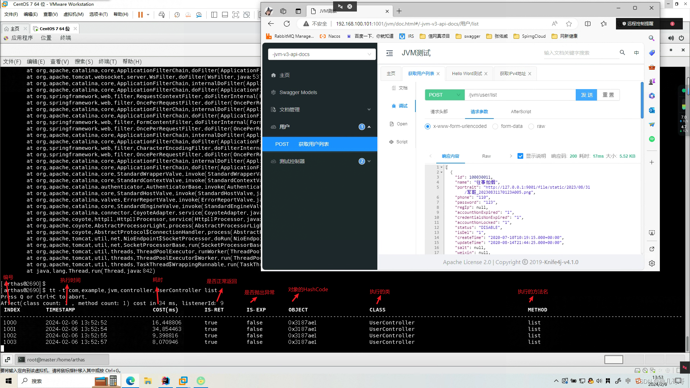This screenshot has height=388, width=690.
Task: Open the Script section
Action: pos(398,142)
